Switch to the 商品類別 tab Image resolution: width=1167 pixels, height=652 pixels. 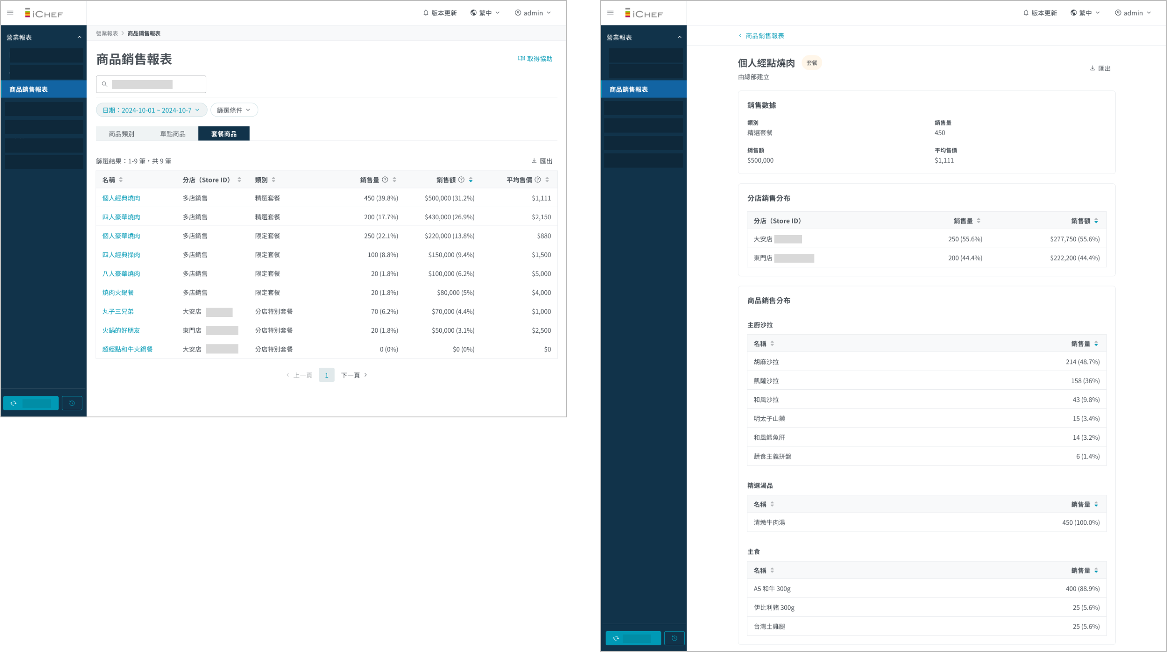[121, 134]
